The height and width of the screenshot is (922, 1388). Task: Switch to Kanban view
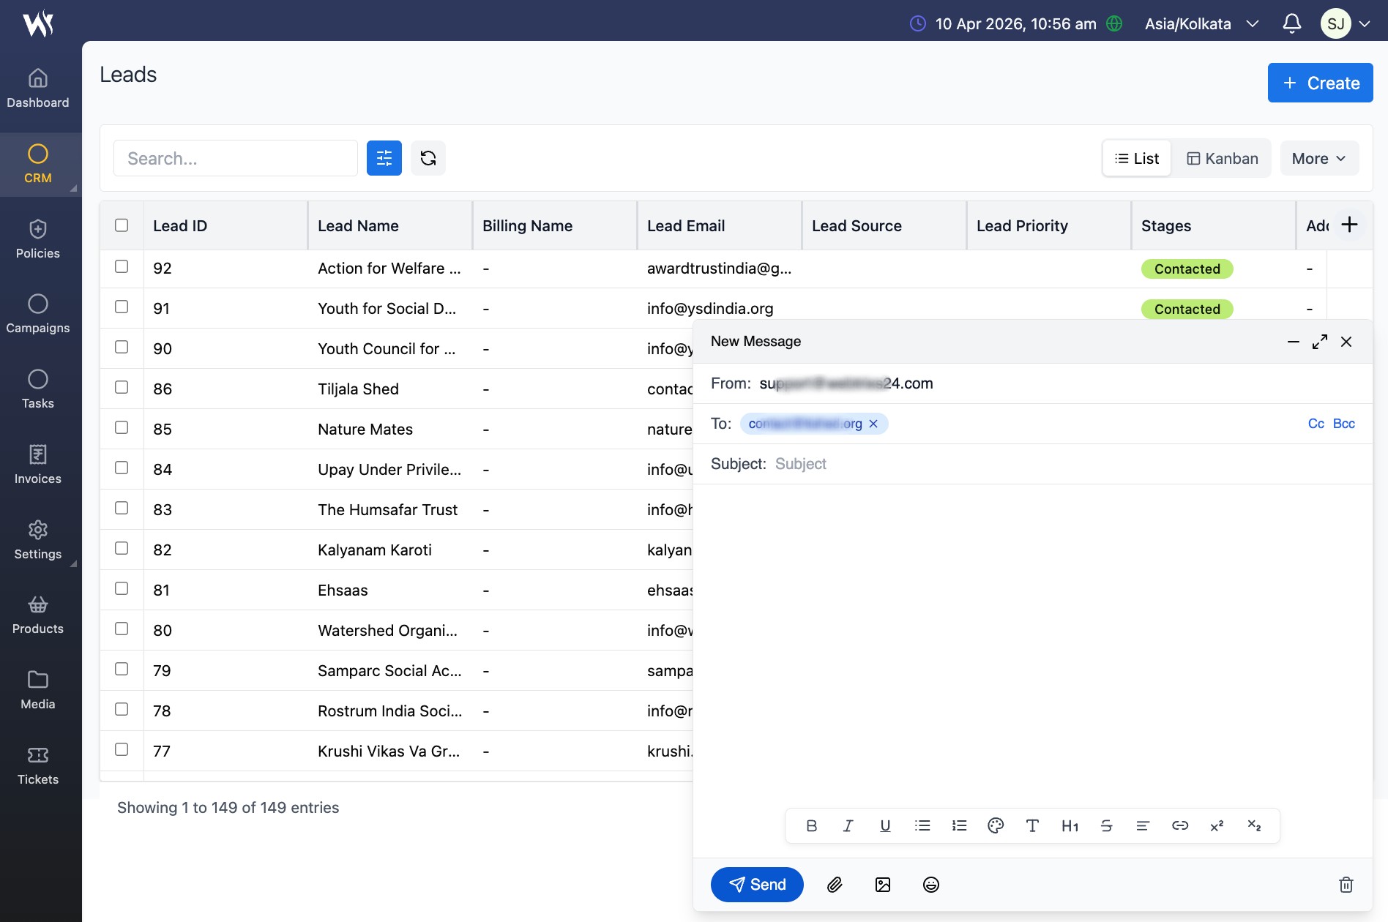[x=1222, y=158]
